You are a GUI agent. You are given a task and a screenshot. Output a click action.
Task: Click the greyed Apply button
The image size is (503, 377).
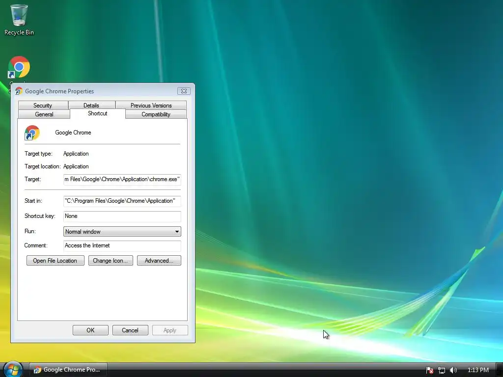tap(169, 330)
